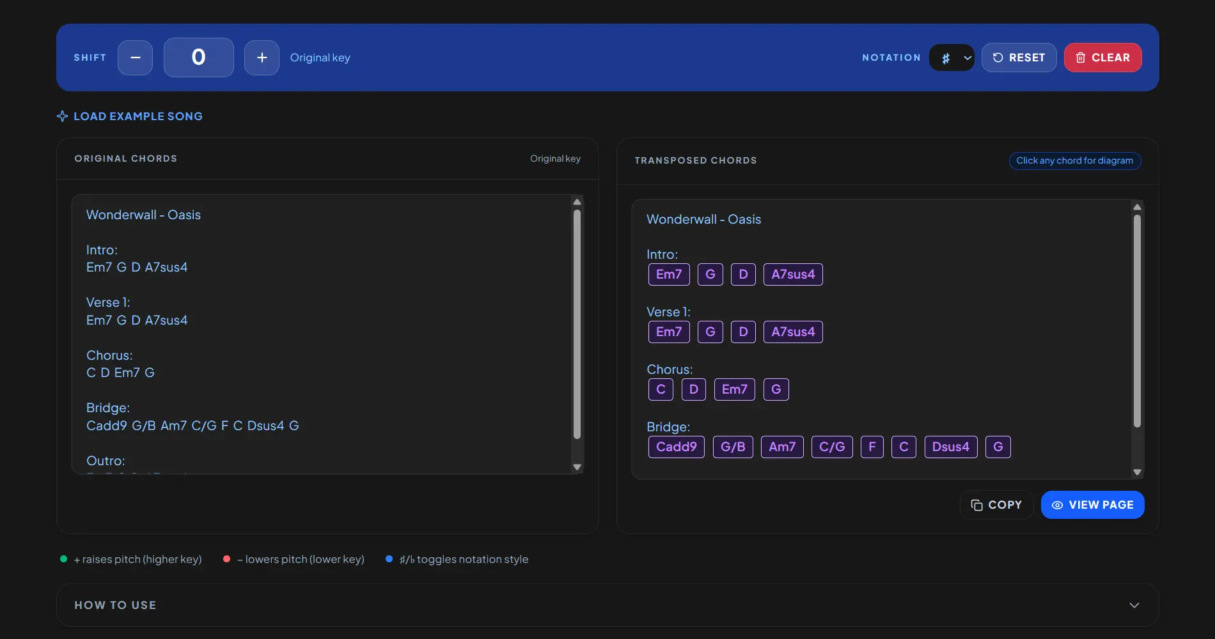Open G chord diagram in Chorus
Image resolution: width=1215 pixels, height=639 pixels.
(x=776, y=389)
